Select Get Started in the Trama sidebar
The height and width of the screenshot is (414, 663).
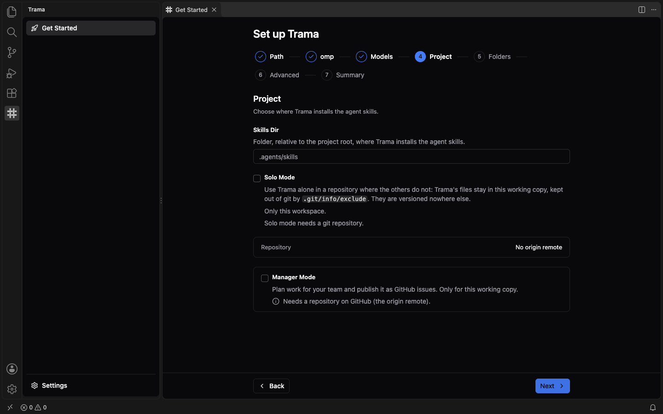coord(91,28)
